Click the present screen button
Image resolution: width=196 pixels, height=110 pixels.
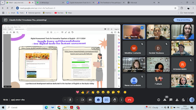pos(106,100)
